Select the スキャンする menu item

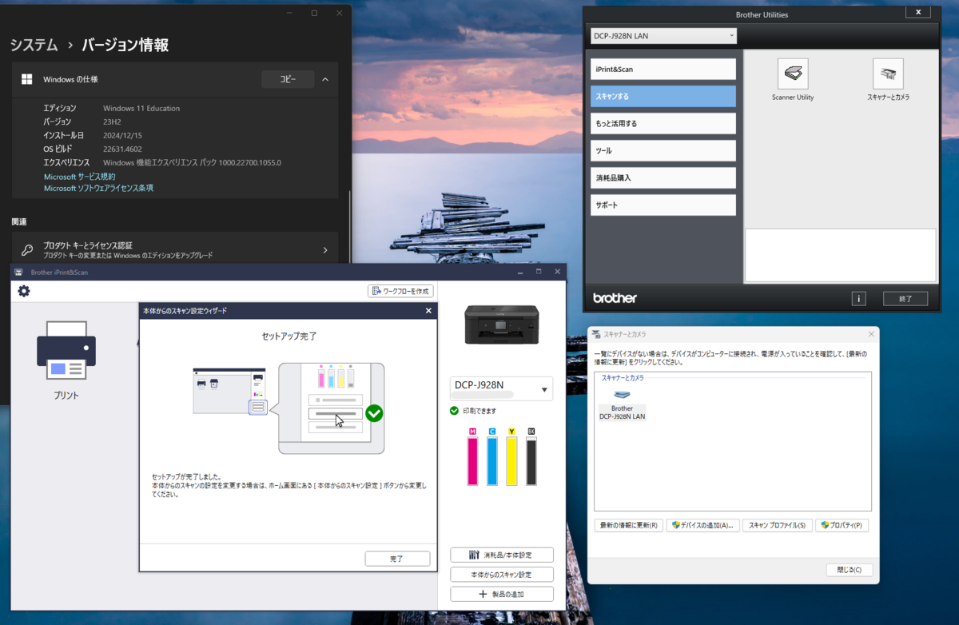663,96
